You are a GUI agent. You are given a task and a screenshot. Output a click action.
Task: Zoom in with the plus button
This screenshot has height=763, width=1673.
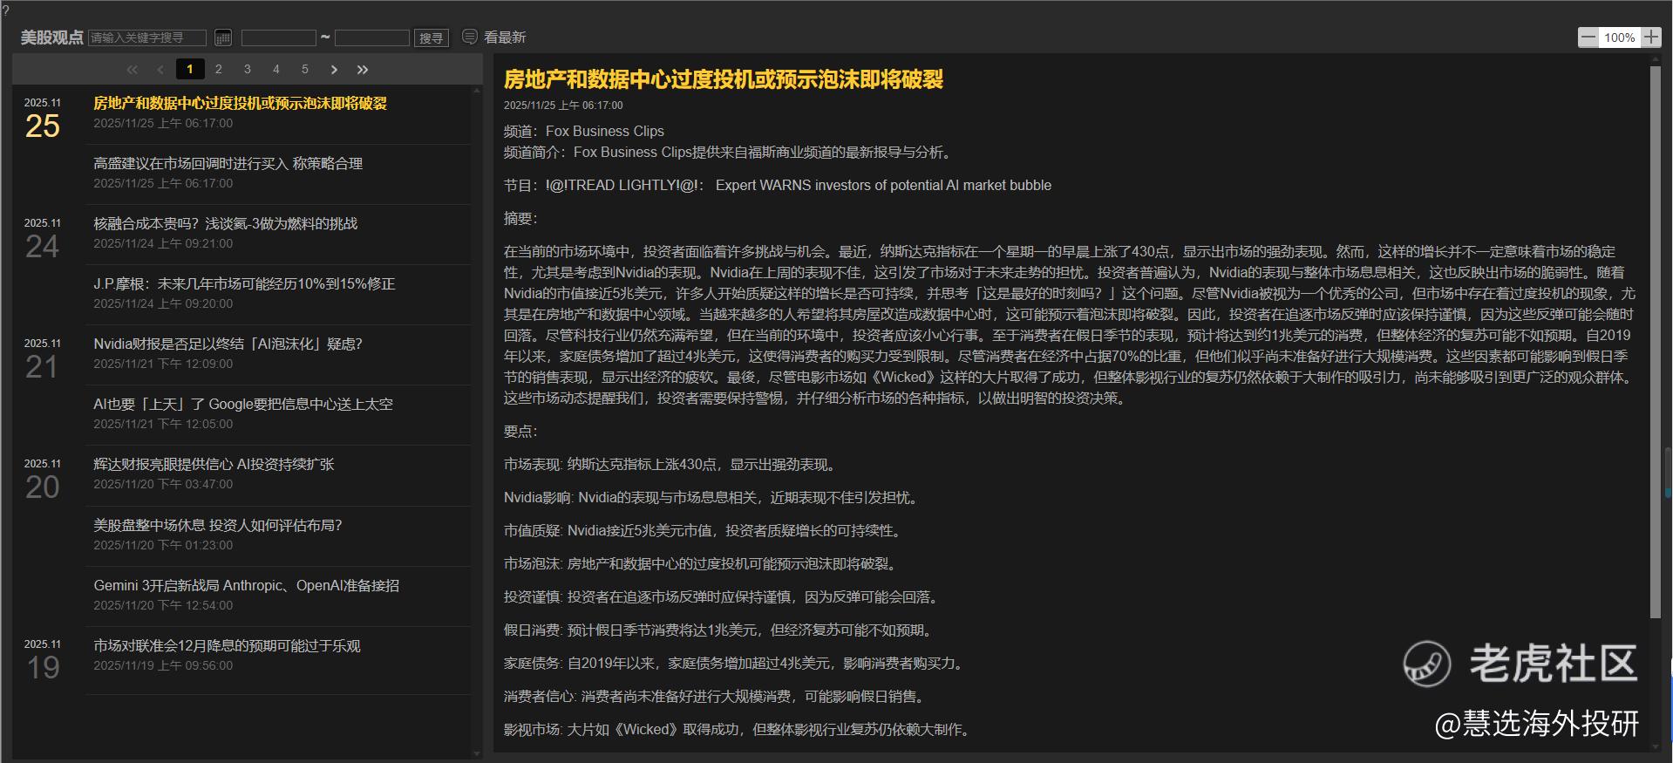pyautogui.click(x=1651, y=37)
